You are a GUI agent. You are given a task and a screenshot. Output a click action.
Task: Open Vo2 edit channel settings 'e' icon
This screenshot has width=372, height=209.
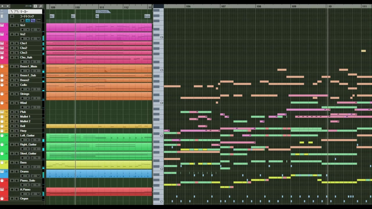coord(33,39)
